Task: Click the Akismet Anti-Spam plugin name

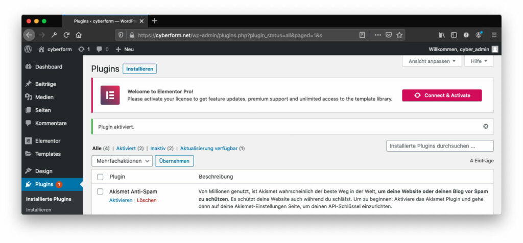Action: 133,191
